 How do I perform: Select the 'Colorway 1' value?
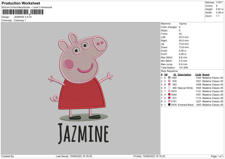tap(20, 20)
